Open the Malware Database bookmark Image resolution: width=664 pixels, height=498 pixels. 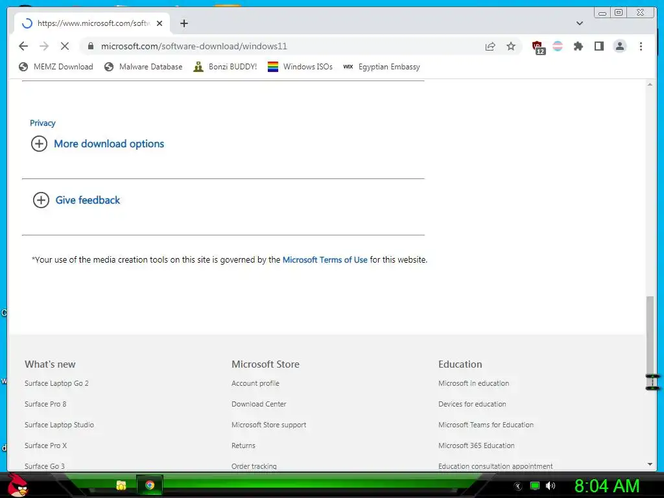pyautogui.click(x=143, y=67)
